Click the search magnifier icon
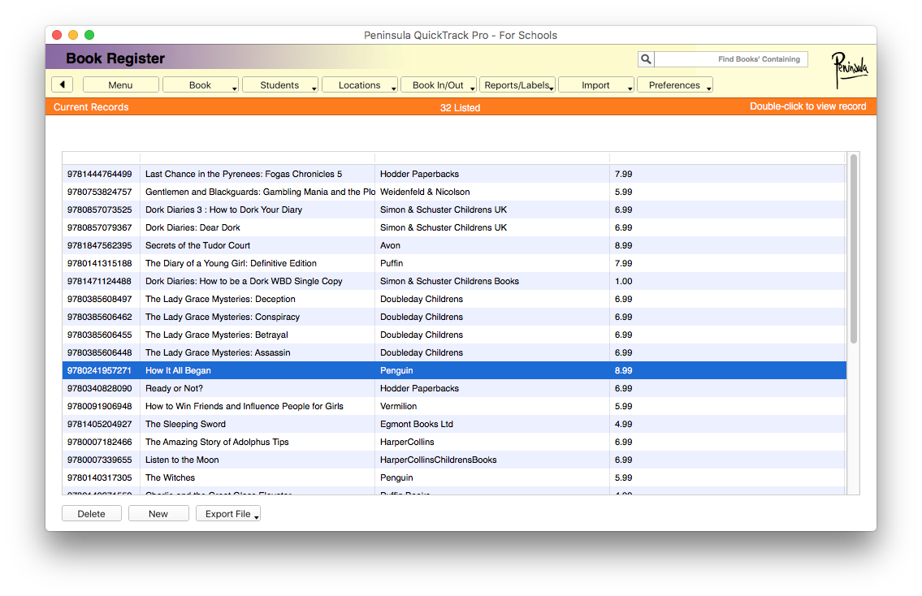The height and width of the screenshot is (596, 922). [x=646, y=58]
